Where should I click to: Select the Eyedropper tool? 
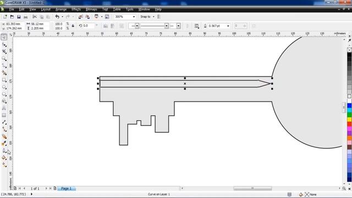pos(4,144)
